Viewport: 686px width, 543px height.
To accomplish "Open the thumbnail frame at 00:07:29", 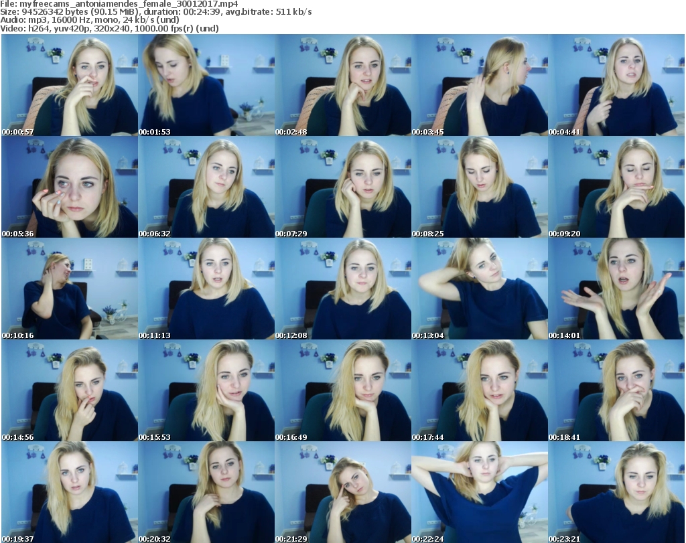I will coord(343,187).
